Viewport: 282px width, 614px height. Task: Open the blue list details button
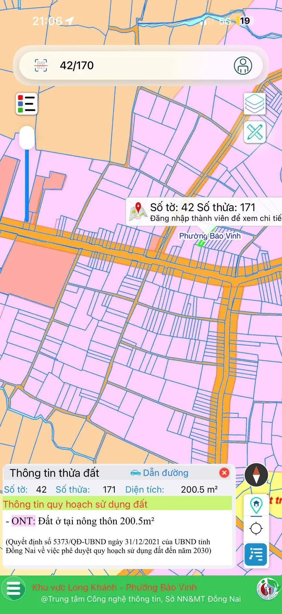256,554
